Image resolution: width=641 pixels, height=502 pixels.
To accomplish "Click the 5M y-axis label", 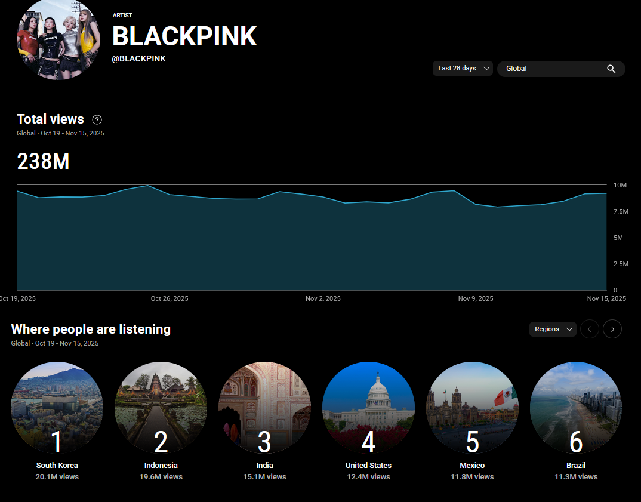I will point(618,238).
